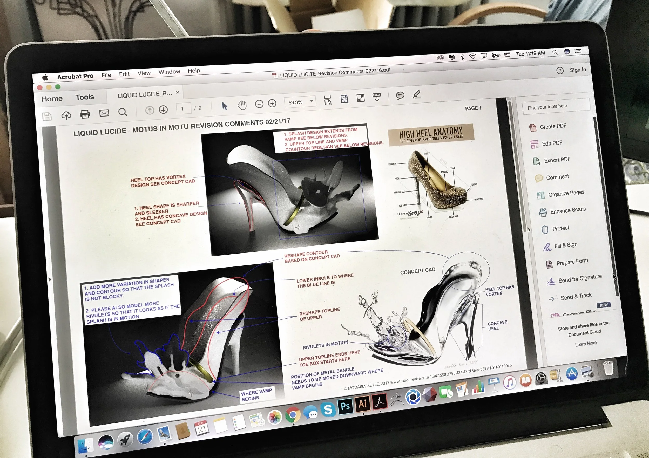Select the highlighter pen tool

point(416,94)
